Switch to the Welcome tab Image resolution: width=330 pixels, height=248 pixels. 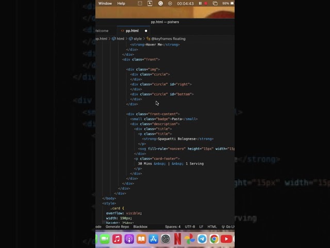[102, 31]
